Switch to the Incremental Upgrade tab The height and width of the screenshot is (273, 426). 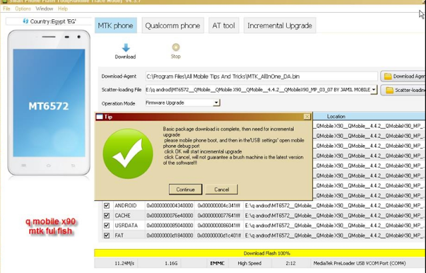tap(280, 25)
